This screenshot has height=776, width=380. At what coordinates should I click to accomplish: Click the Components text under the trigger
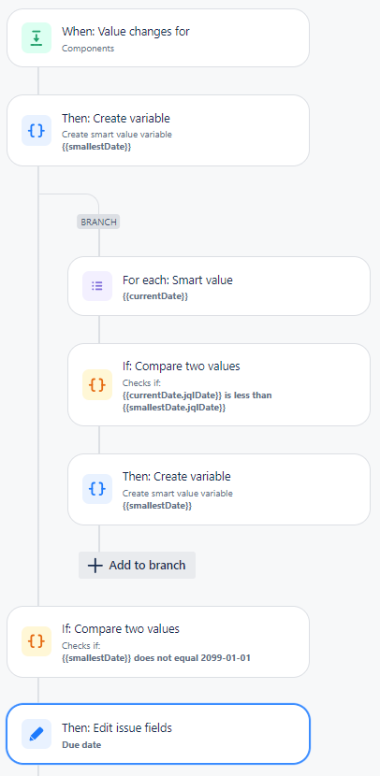pos(88,49)
